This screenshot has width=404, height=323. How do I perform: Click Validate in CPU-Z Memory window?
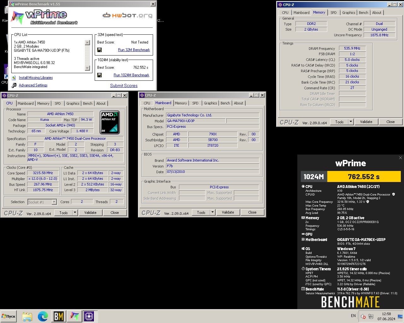(x=366, y=122)
